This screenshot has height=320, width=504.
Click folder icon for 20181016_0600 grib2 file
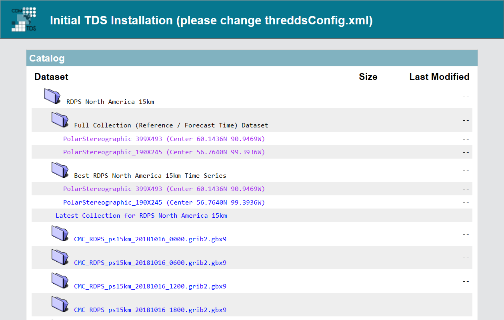click(60, 257)
